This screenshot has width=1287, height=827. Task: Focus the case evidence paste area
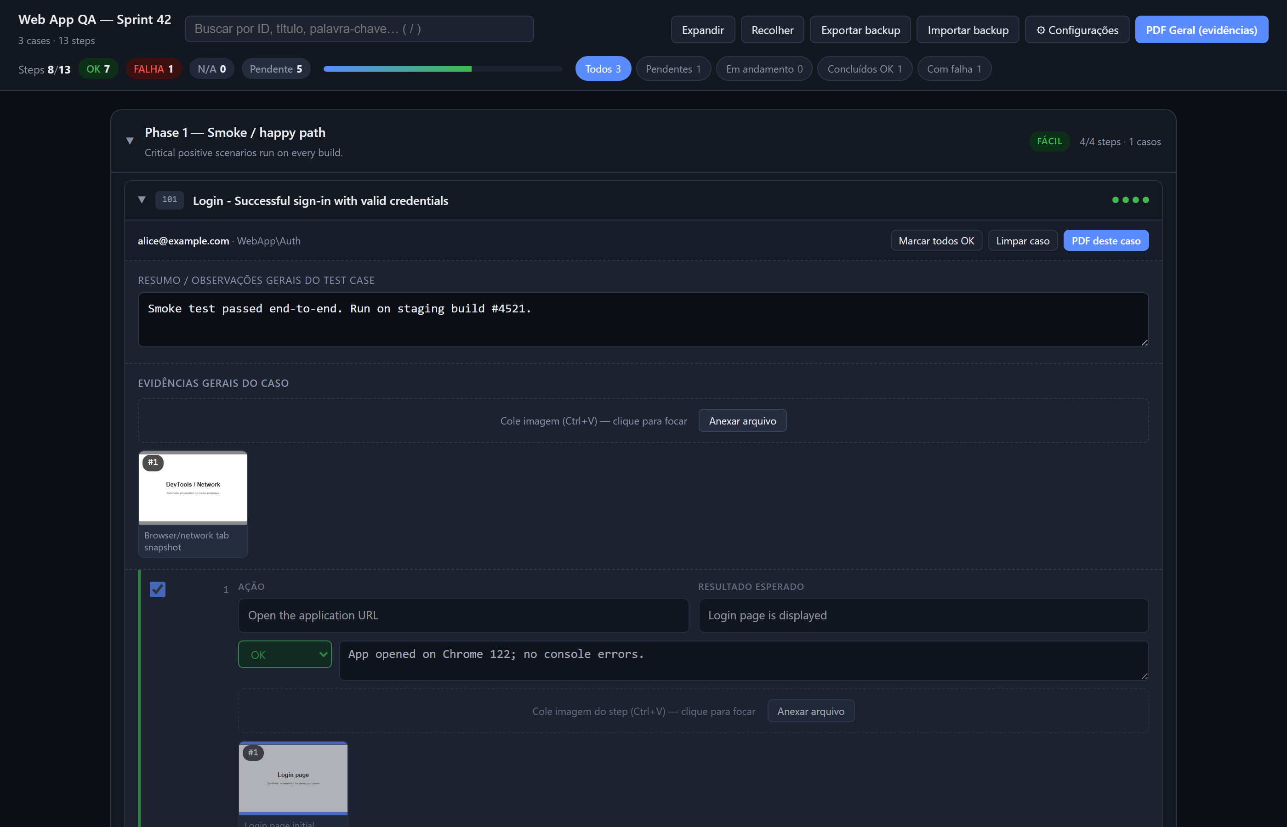(x=643, y=420)
